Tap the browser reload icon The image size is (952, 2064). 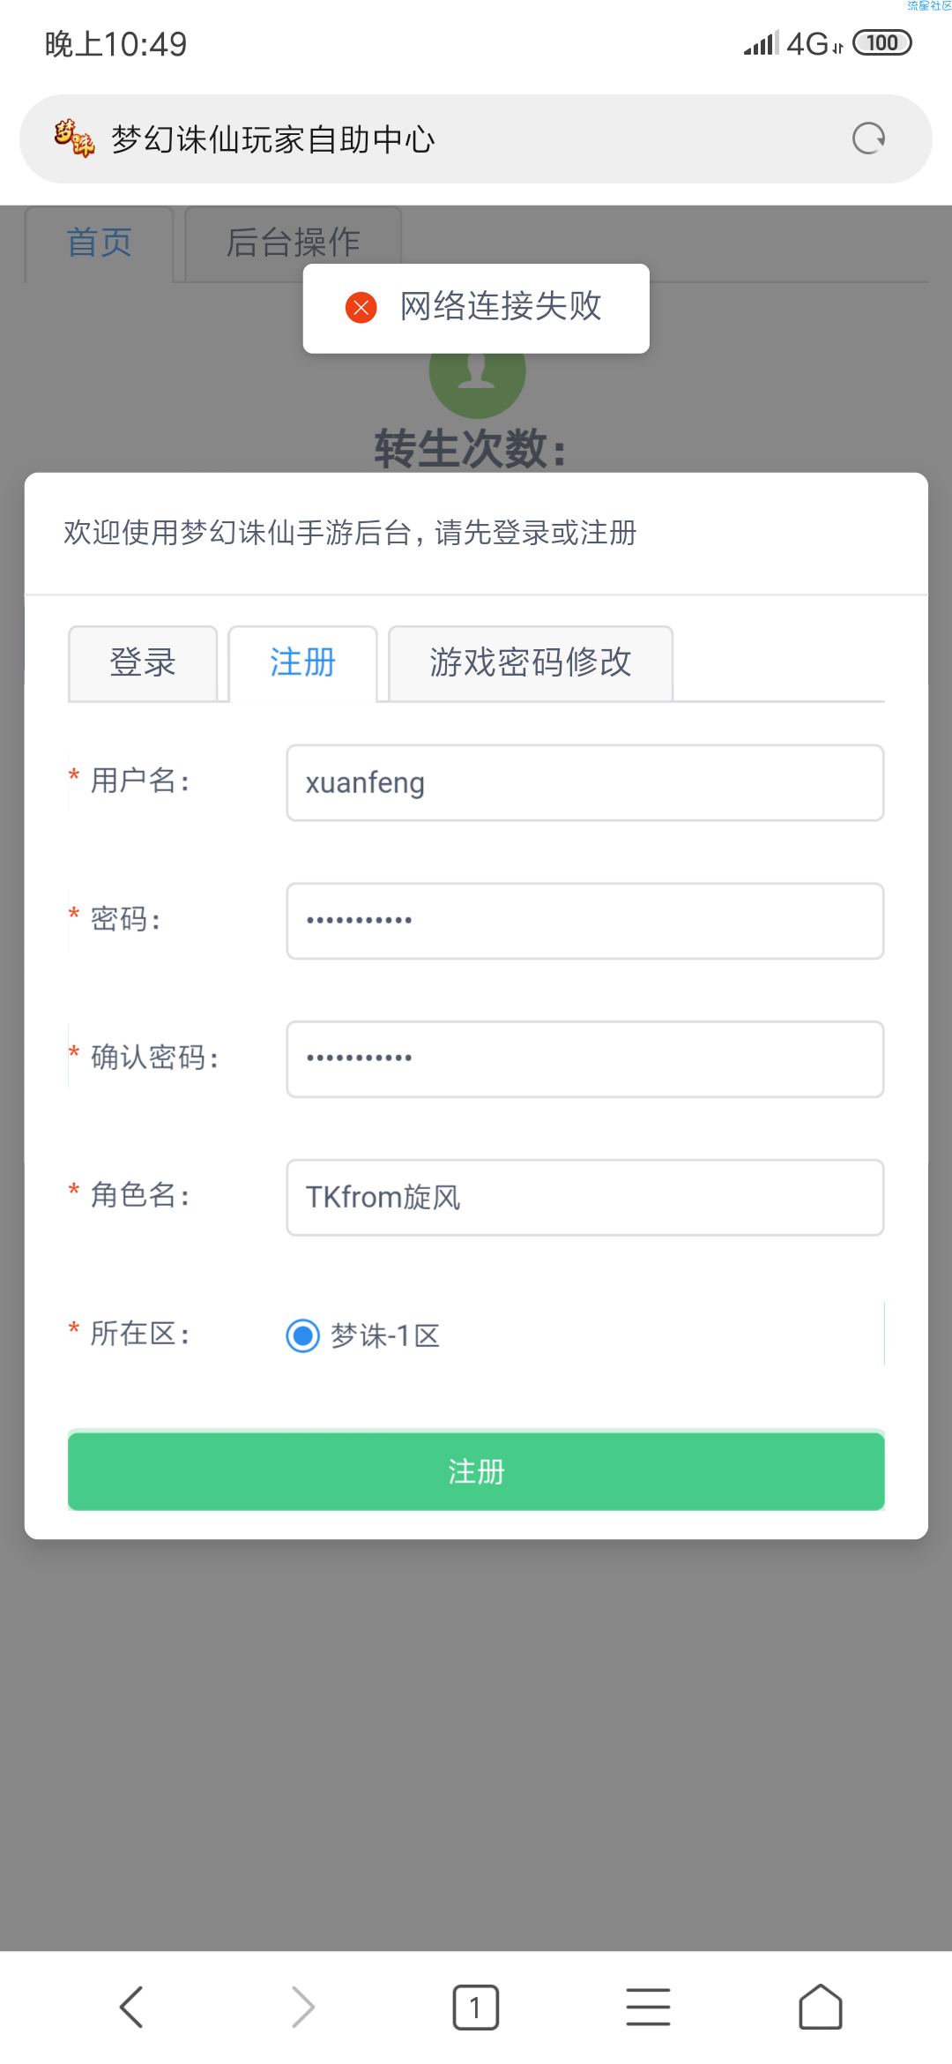click(868, 138)
